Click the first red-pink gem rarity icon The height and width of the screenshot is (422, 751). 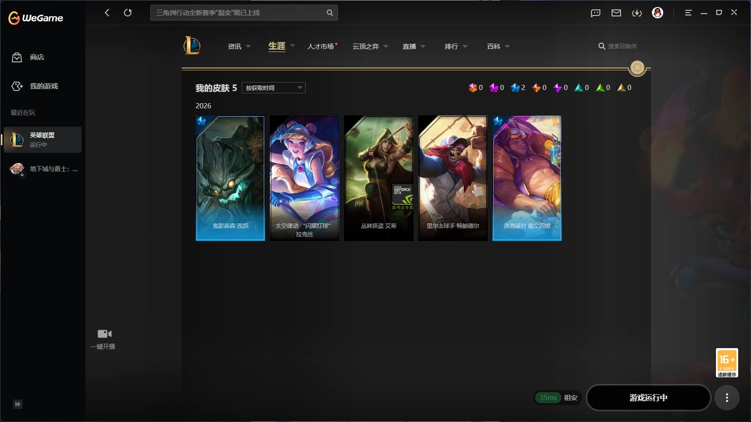[473, 88]
